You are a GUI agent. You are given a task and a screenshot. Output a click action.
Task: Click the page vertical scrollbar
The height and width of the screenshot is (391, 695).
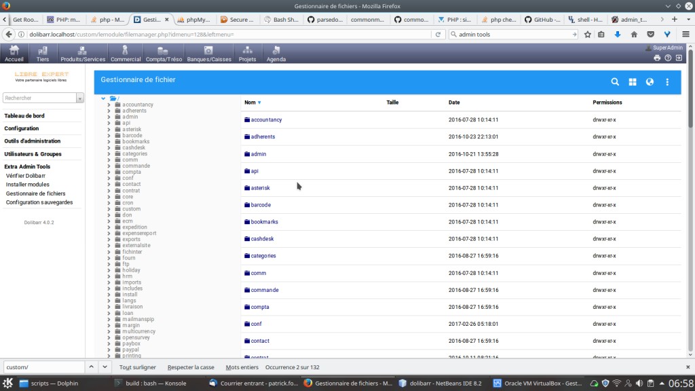coord(690,89)
